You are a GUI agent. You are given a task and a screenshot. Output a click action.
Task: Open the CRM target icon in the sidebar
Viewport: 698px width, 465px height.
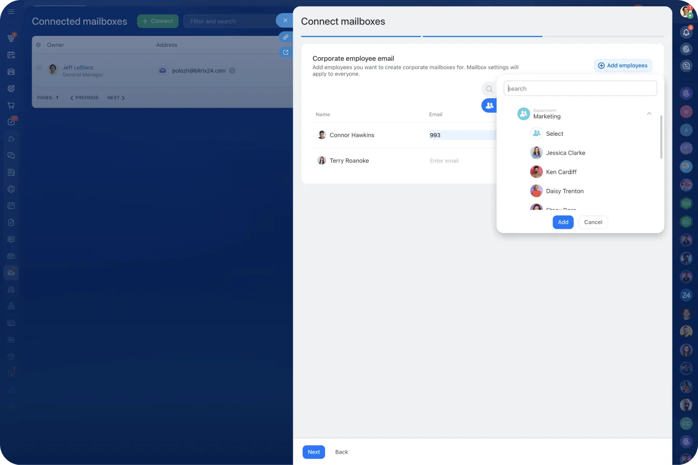coord(11,88)
